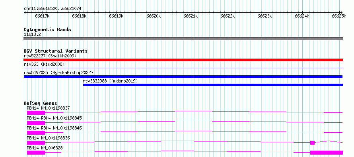Click the large right exon of NM_006328

(327, 153)
